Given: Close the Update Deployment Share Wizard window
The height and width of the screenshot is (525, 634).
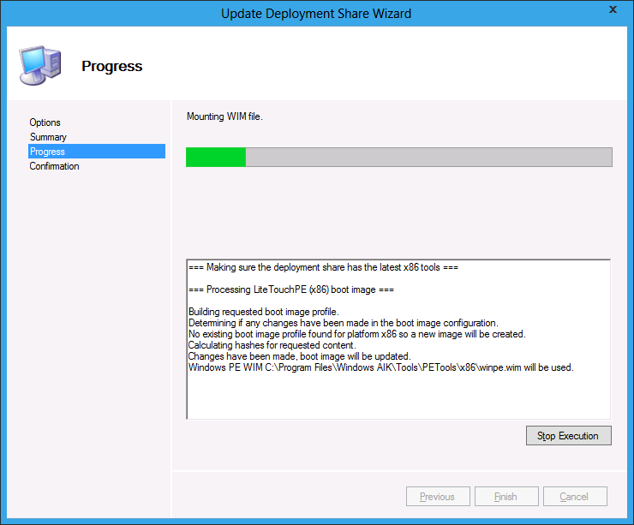Looking at the screenshot, I should 613,10.
